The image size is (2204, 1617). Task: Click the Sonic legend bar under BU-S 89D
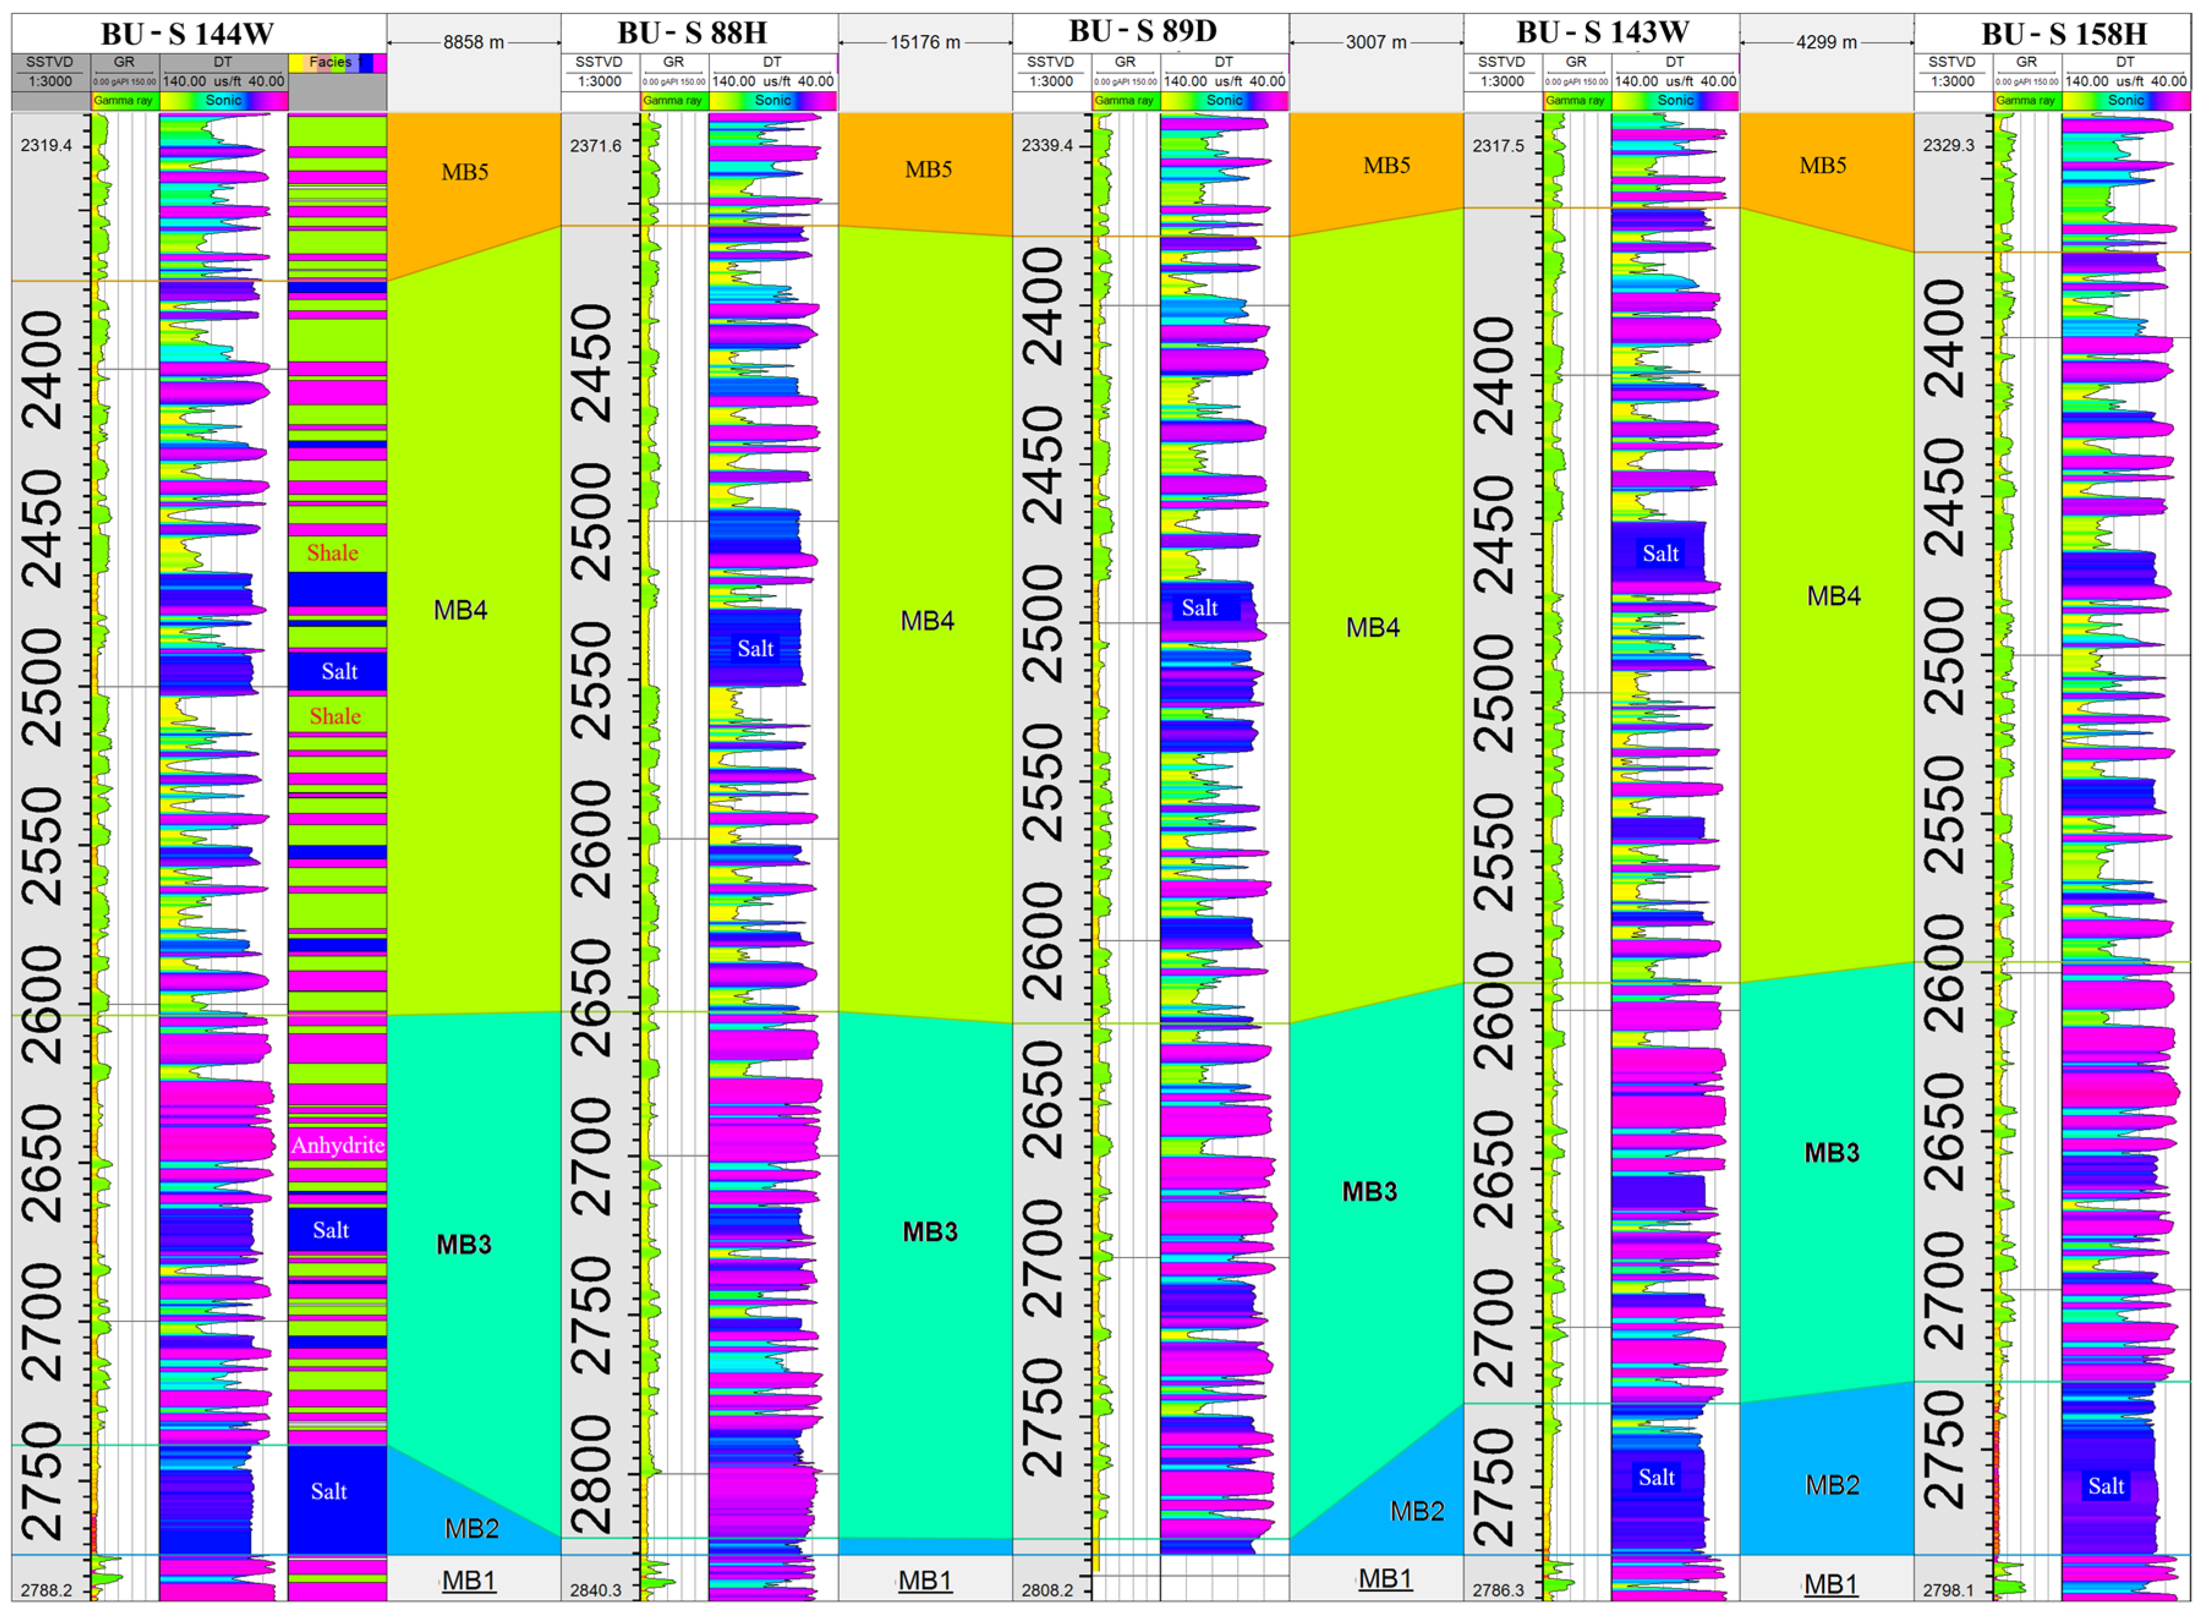(1226, 100)
